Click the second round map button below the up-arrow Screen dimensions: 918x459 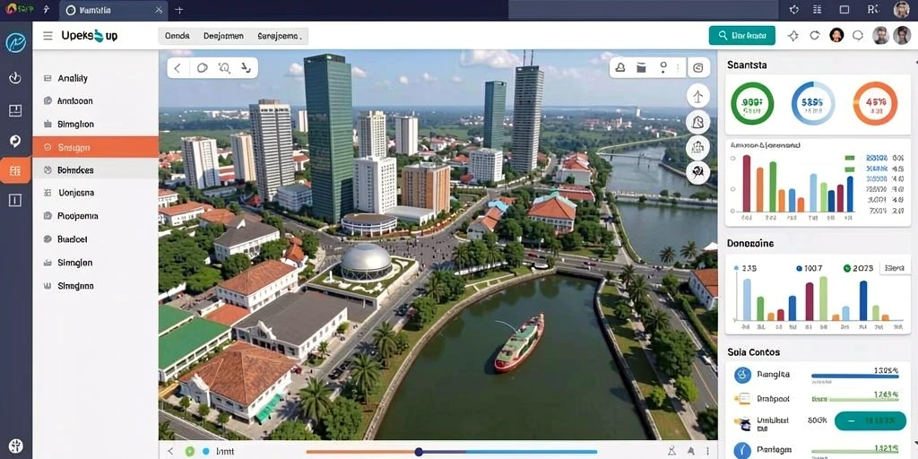point(697,122)
